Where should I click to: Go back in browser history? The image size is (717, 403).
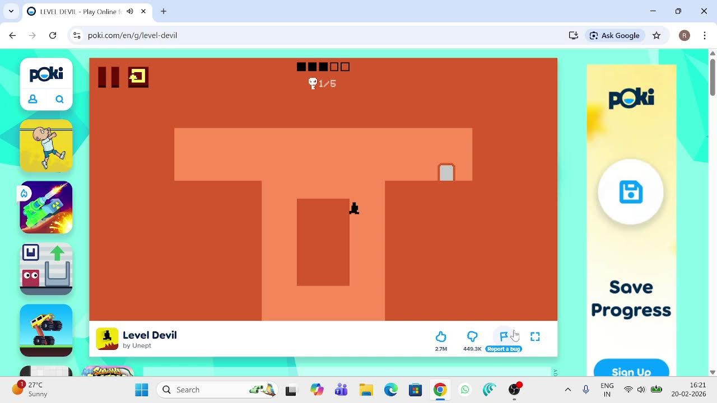[12, 35]
